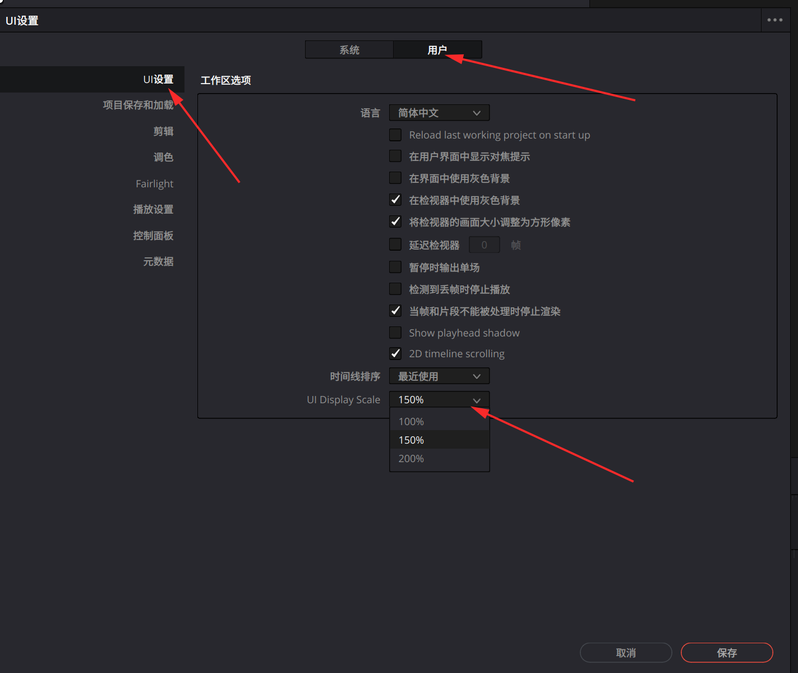The height and width of the screenshot is (673, 798).
Task: Select 项目保存和加载 in the sidebar
Action: click(139, 105)
